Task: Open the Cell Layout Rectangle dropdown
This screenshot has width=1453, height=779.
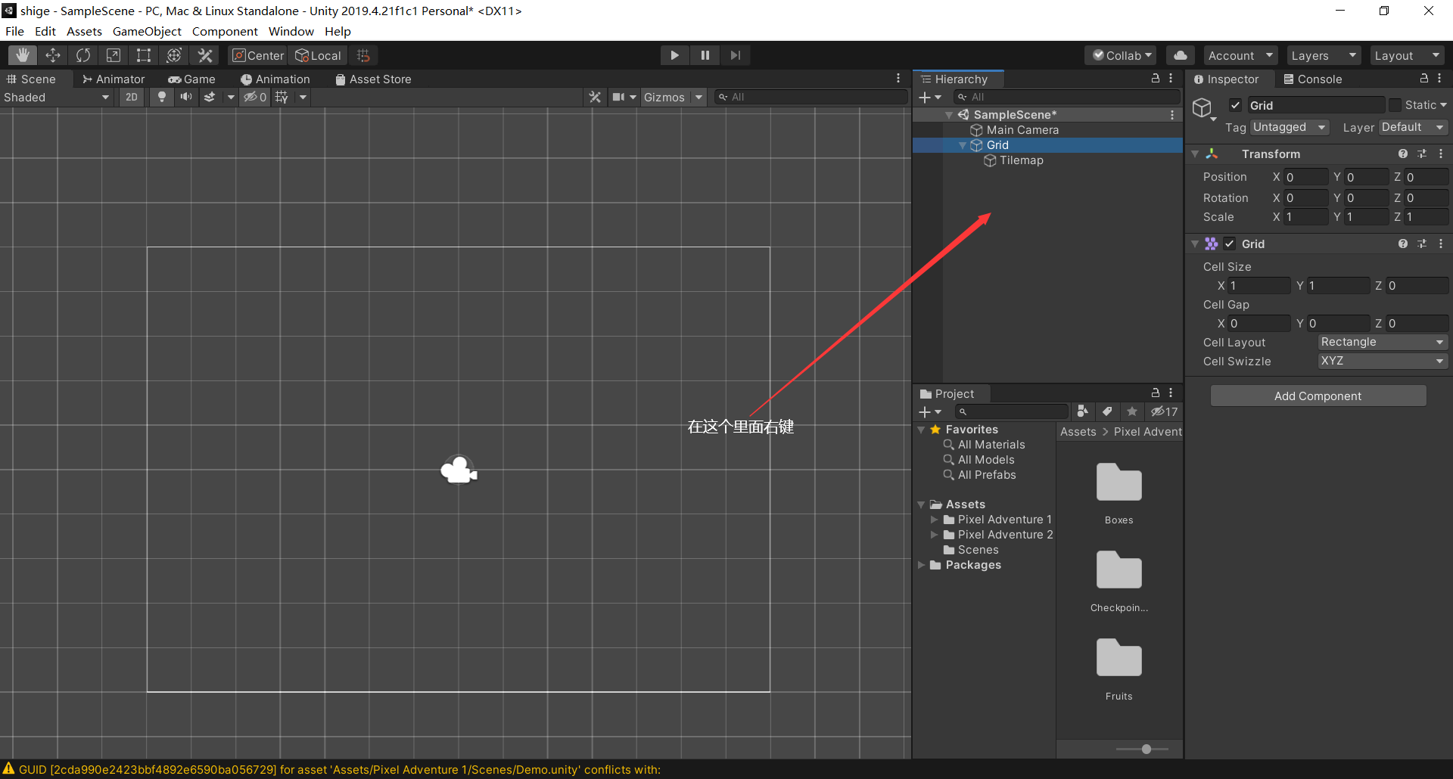Action: coord(1383,342)
